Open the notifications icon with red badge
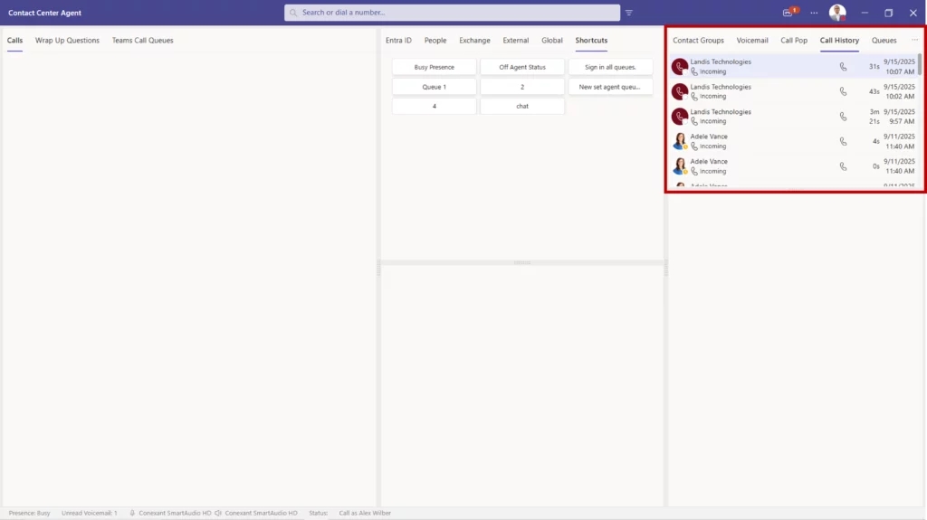 point(788,13)
